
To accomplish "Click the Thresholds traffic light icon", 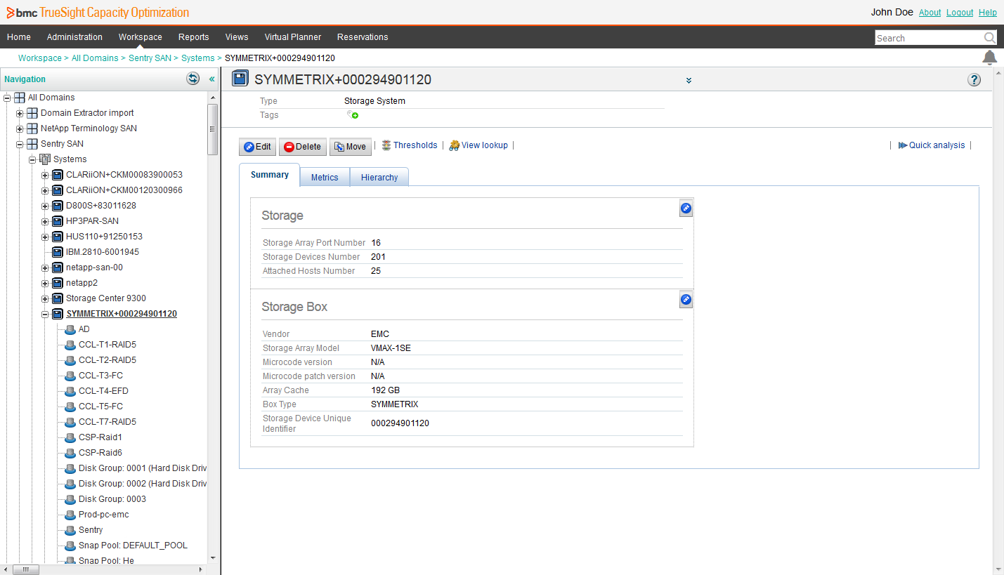I will (x=386, y=145).
